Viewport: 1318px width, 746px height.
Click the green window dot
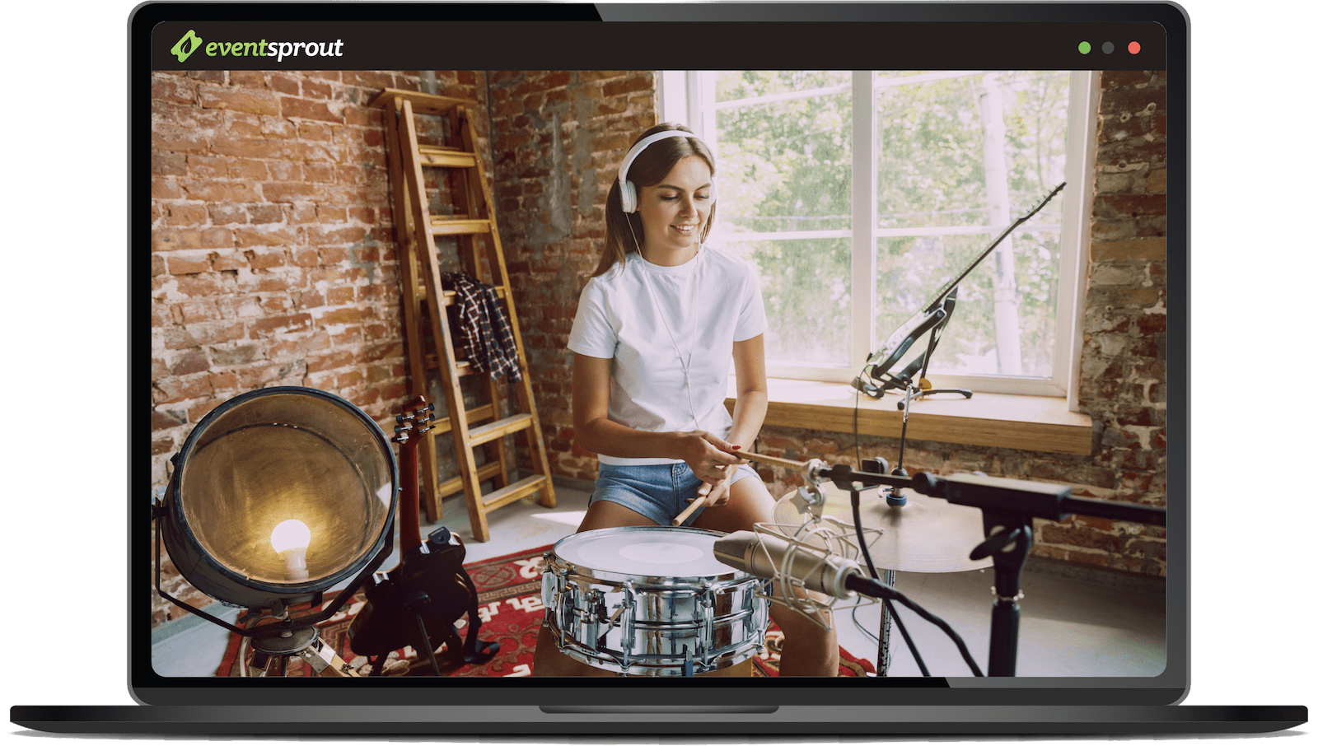(1084, 48)
